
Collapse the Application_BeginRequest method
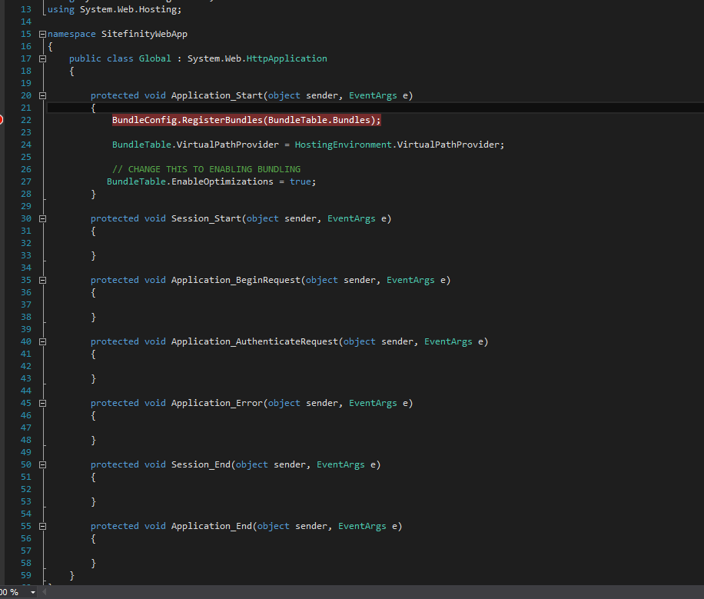coord(42,279)
